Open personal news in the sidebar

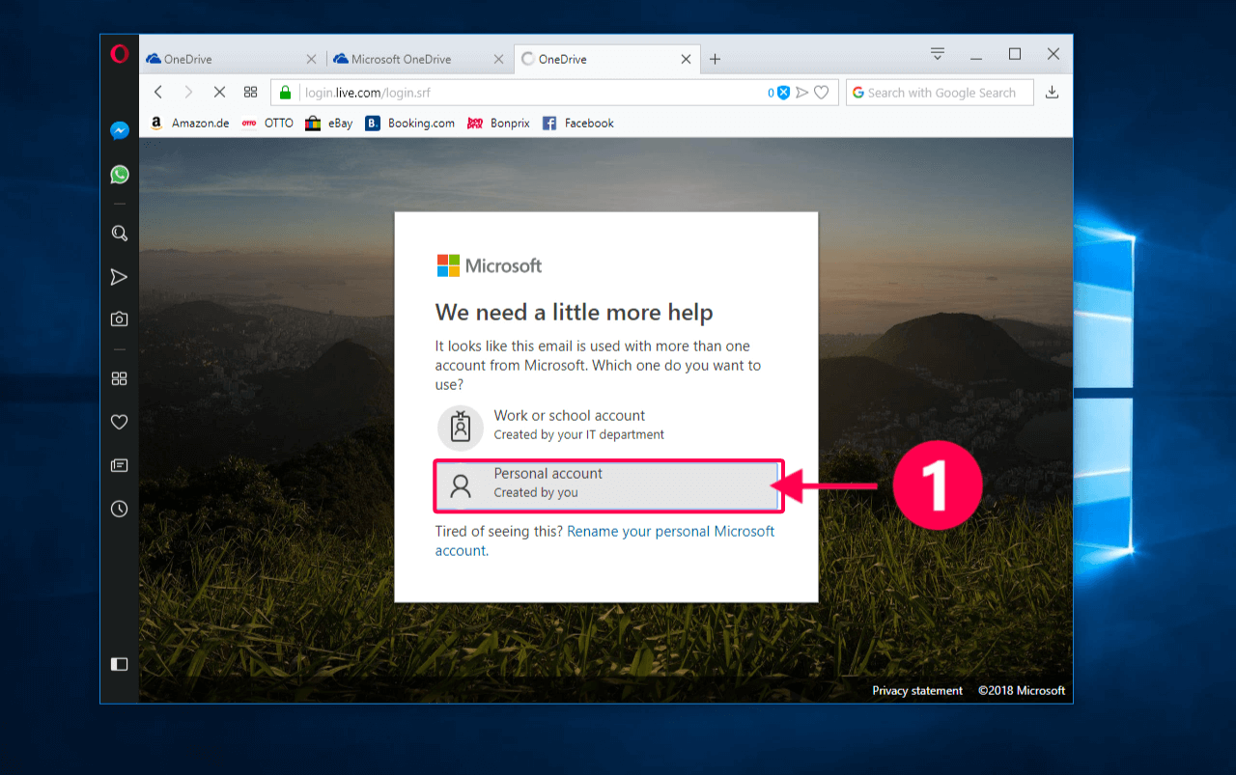click(x=120, y=465)
